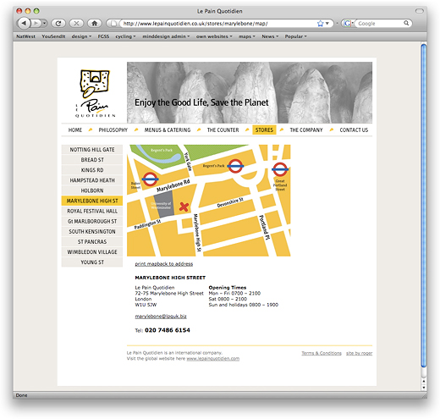This screenshot has height=419, width=440.
Task: Click the page icon beside the URL
Action: pos(113,24)
